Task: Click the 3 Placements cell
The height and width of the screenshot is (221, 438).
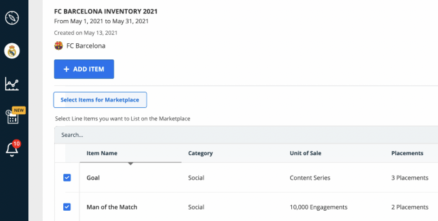Action: point(410,178)
